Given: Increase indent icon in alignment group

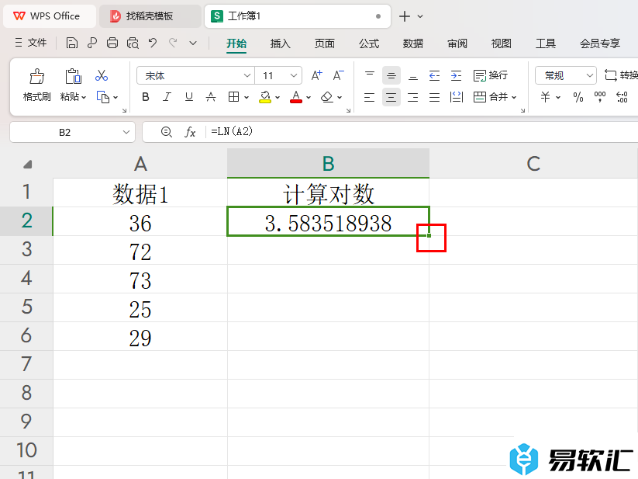Looking at the screenshot, I should (x=456, y=75).
